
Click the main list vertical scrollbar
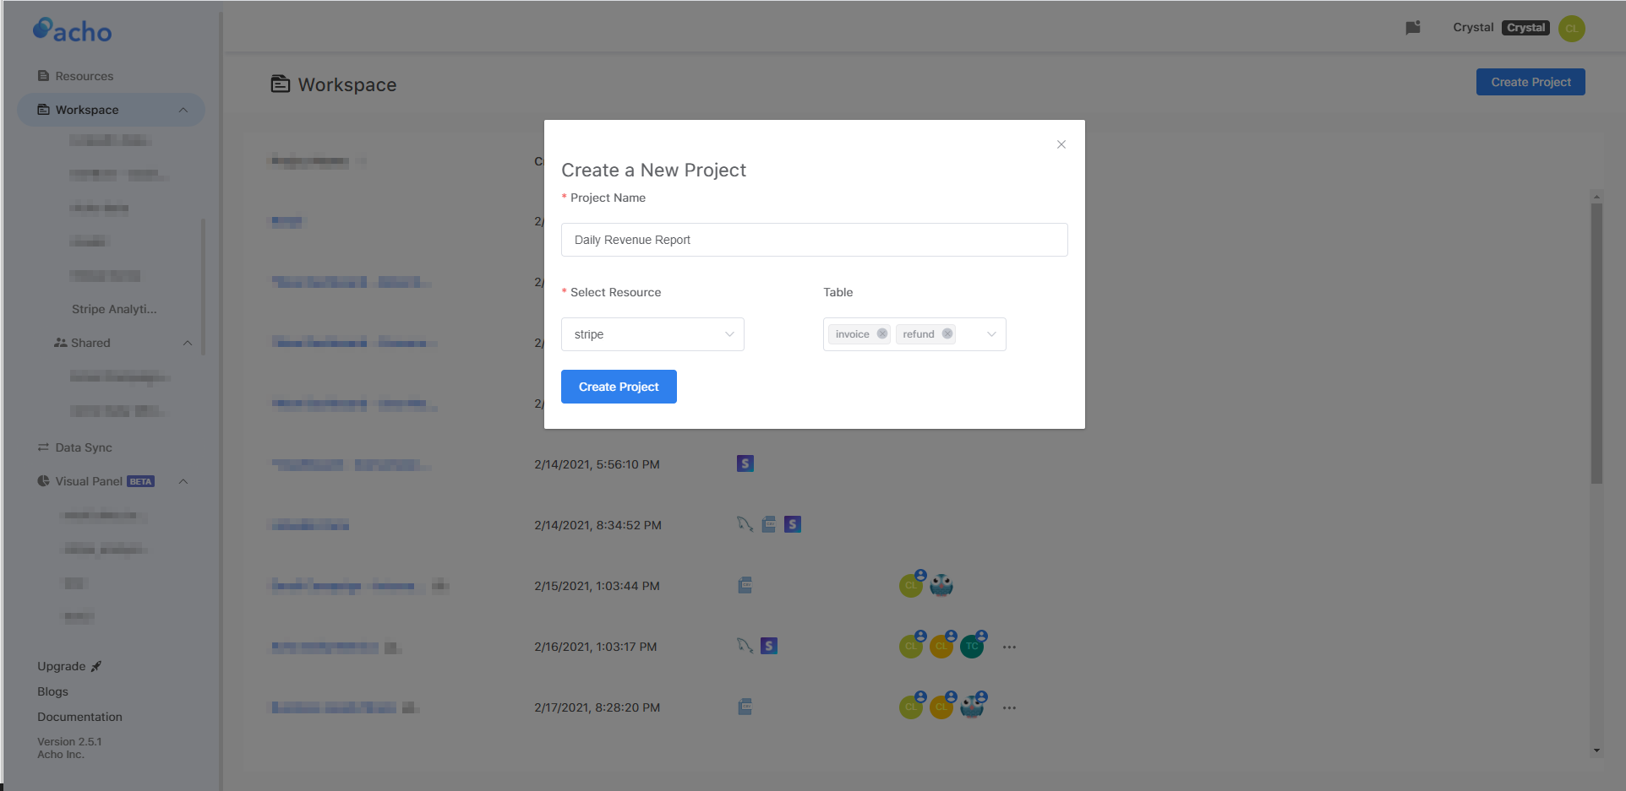(1596, 344)
